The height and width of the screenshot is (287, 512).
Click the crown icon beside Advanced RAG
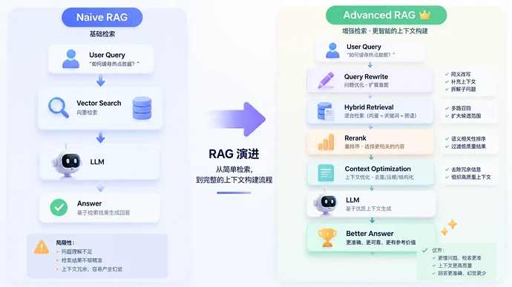[425, 15]
